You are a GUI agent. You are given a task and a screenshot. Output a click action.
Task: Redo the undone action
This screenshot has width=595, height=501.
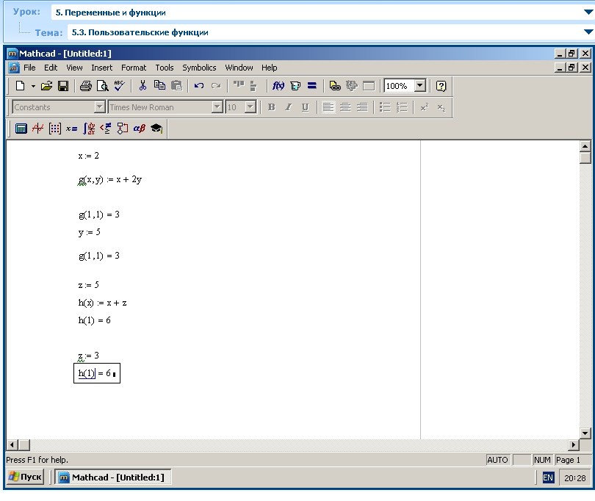coord(216,86)
